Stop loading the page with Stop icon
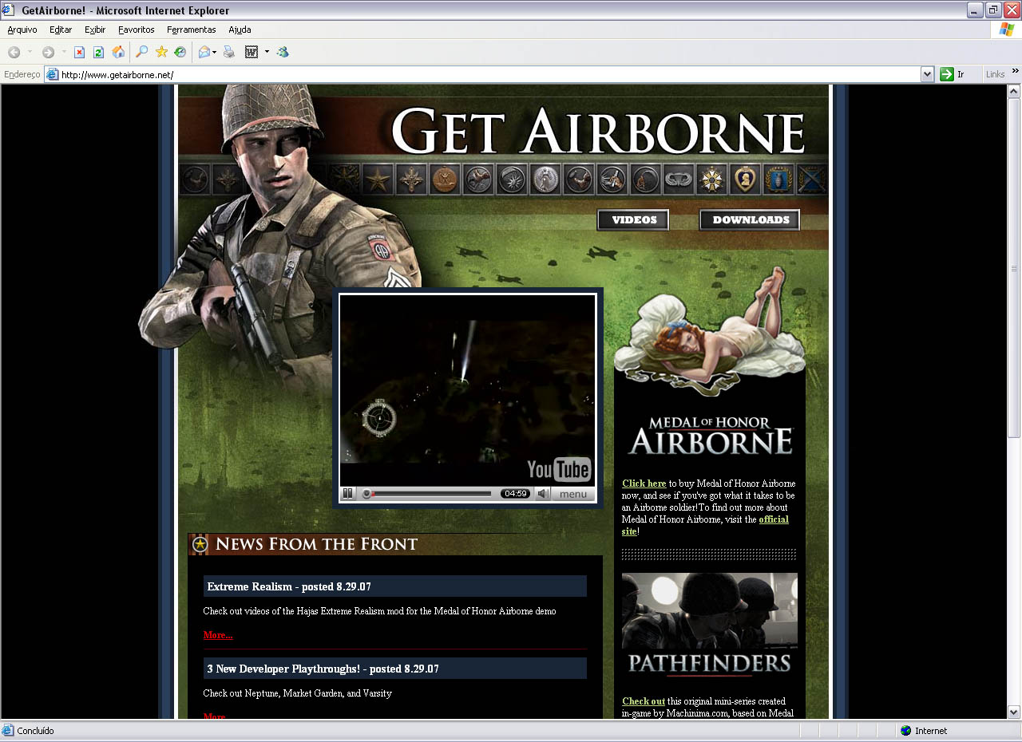This screenshot has width=1022, height=742. click(x=79, y=52)
